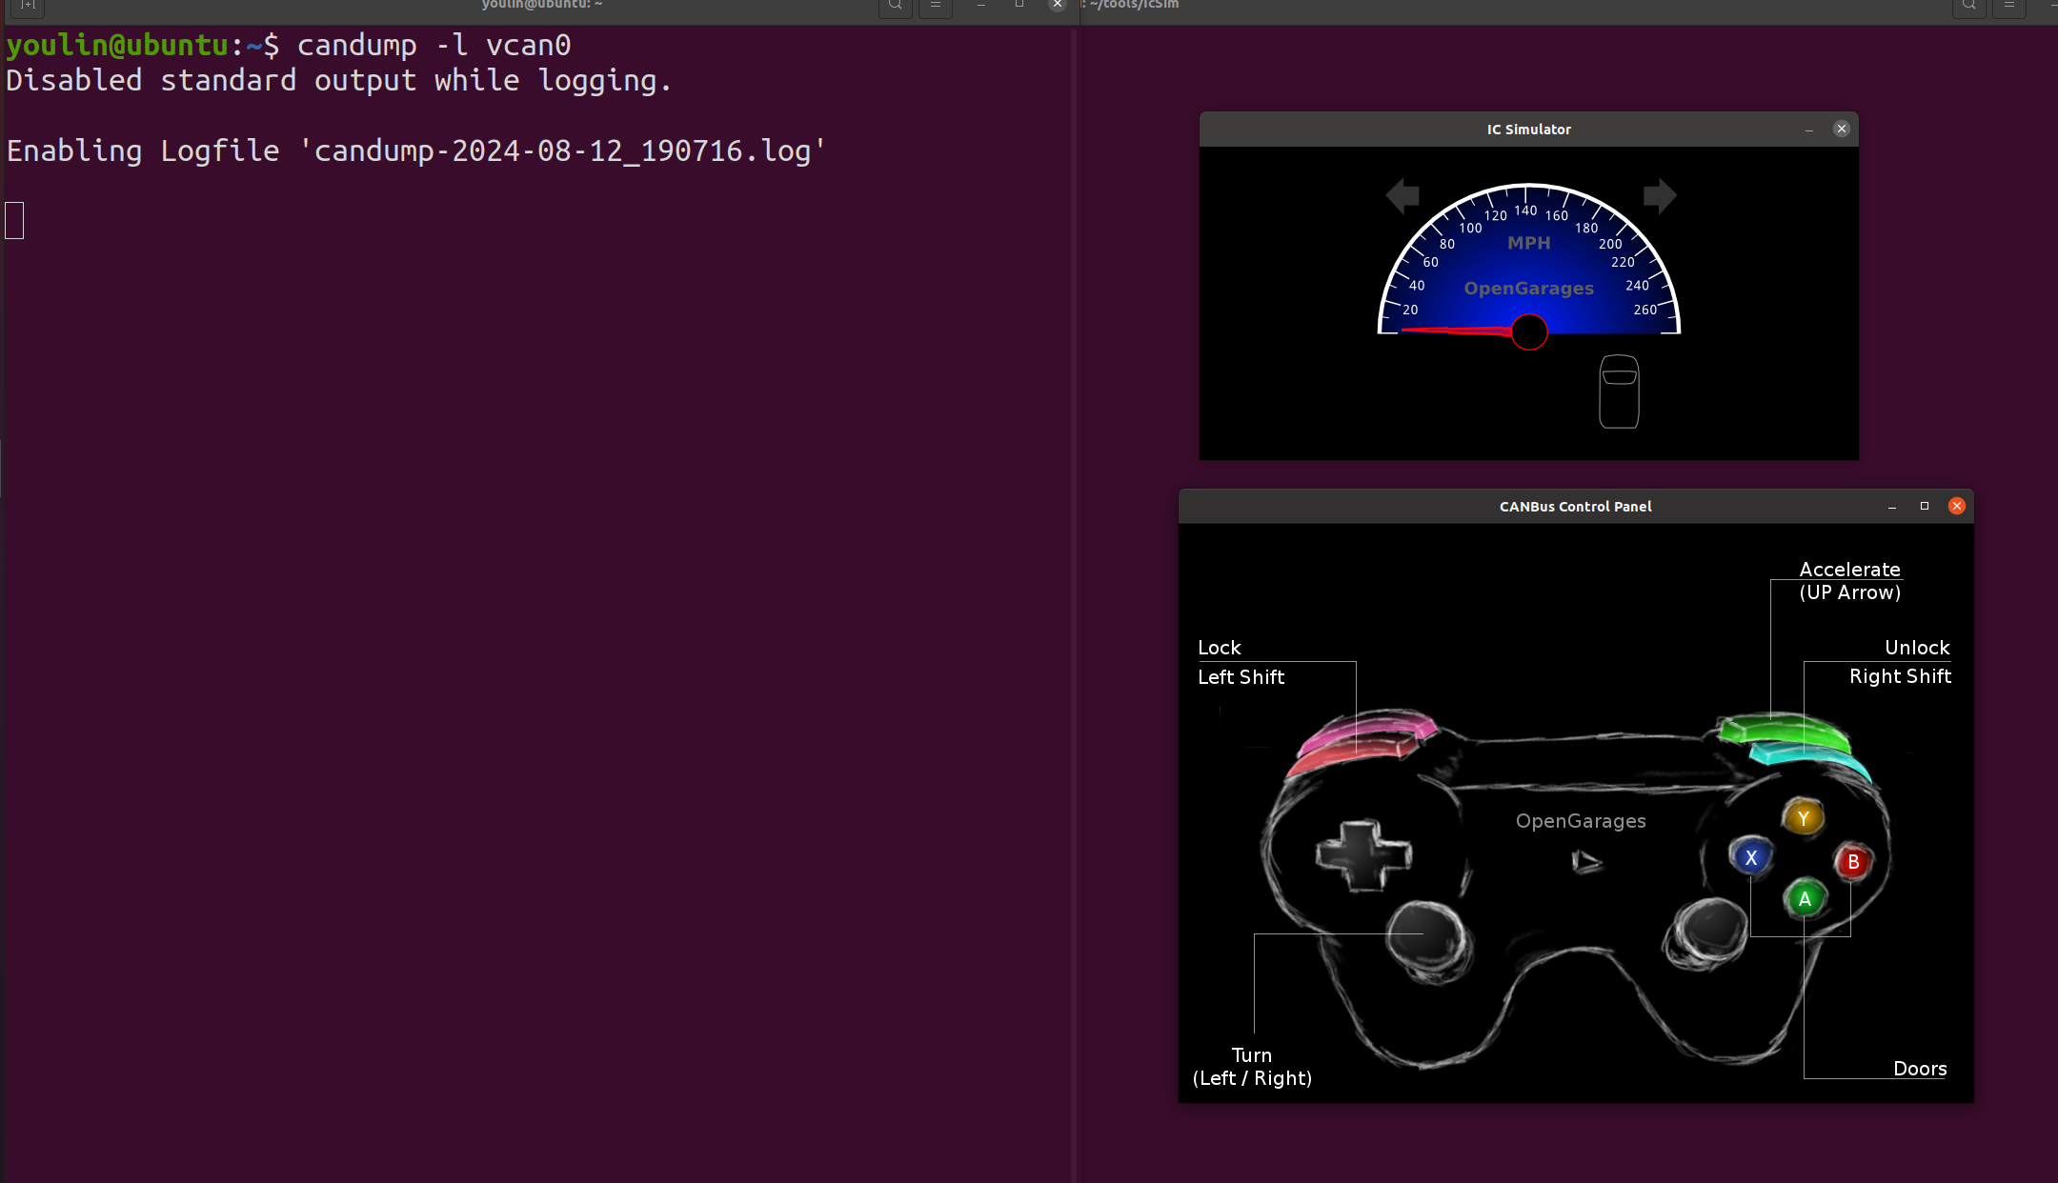This screenshot has height=1183, width=2058.
Task: Click the right analog stick on the controller
Action: point(1707,933)
